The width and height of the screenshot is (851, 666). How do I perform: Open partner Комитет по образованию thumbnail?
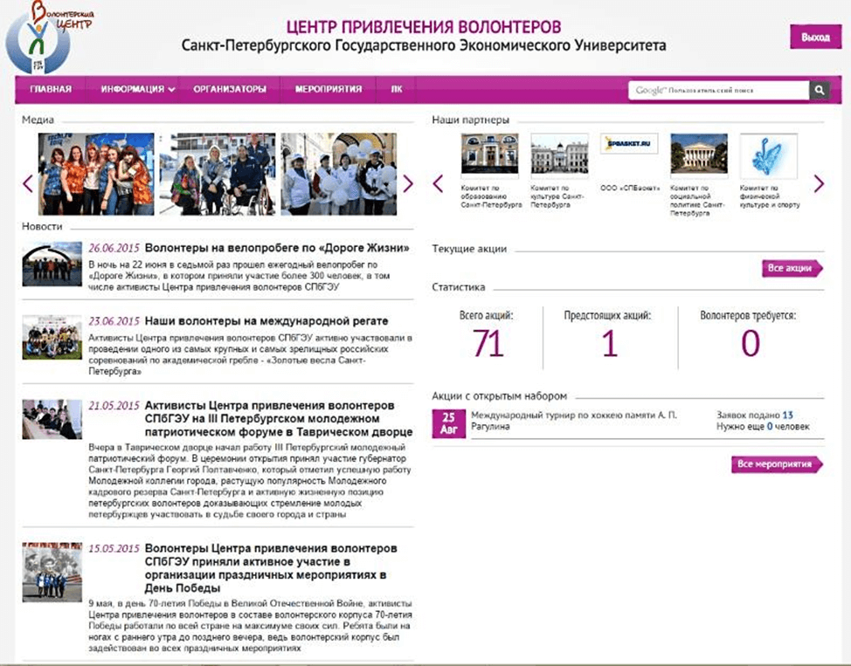click(x=489, y=154)
